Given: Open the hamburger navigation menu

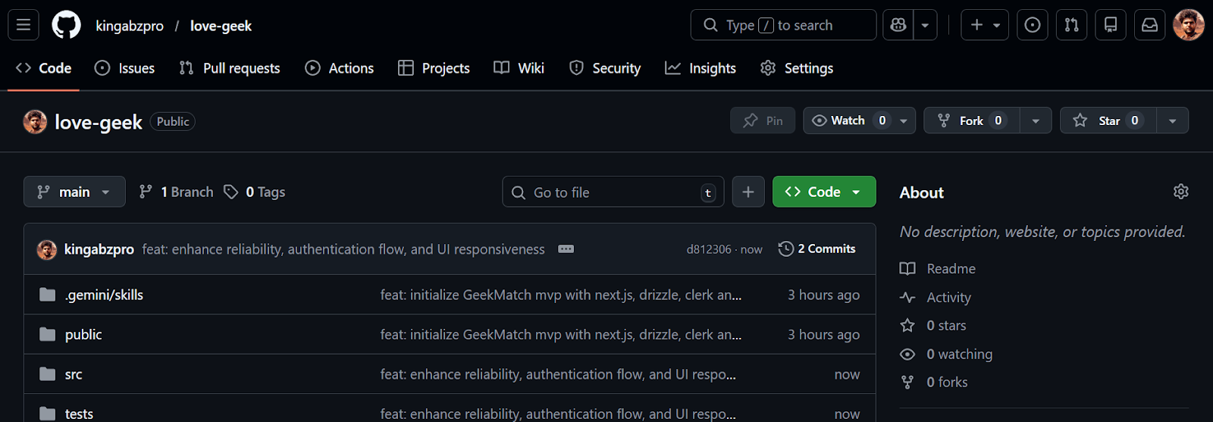Looking at the screenshot, I should pyautogui.click(x=24, y=25).
